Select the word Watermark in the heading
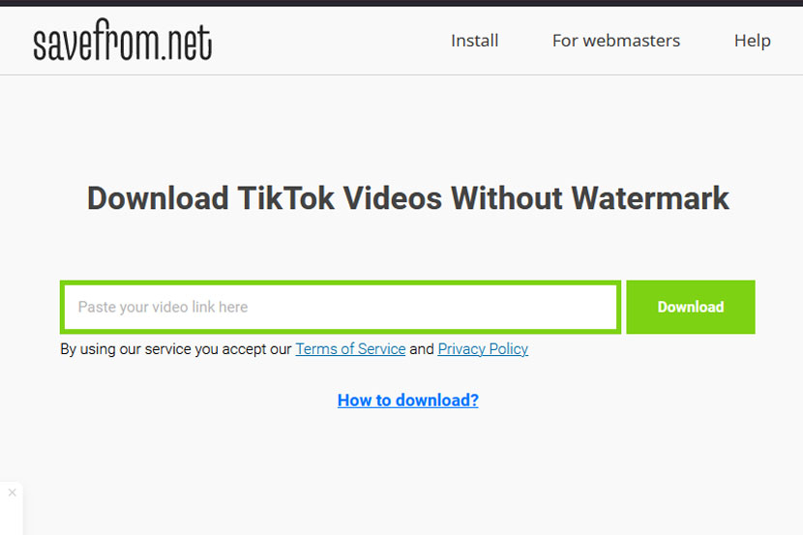The image size is (803, 535). pyautogui.click(x=650, y=198)
